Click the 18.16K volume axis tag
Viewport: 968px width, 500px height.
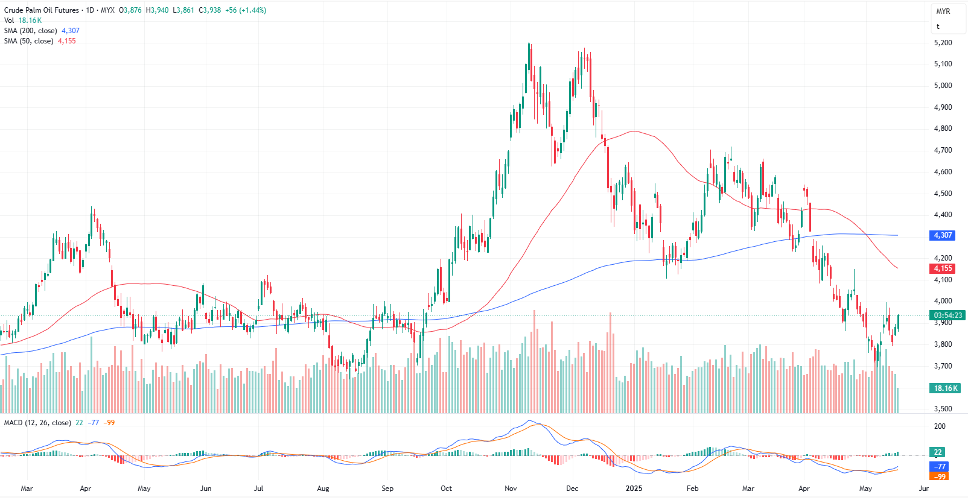click(946, 388)
